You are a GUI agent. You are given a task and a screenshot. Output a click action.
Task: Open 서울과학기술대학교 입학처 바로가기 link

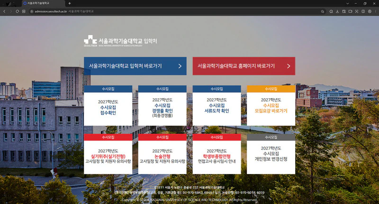click(x=135, y=66)
